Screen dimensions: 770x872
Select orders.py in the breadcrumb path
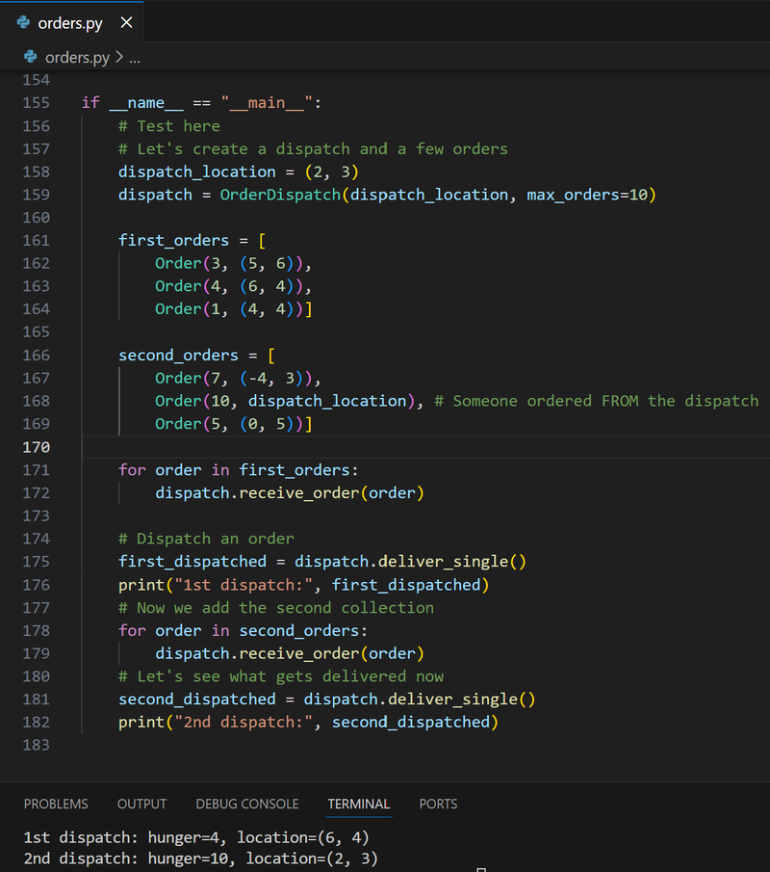(x=77, y=58)
